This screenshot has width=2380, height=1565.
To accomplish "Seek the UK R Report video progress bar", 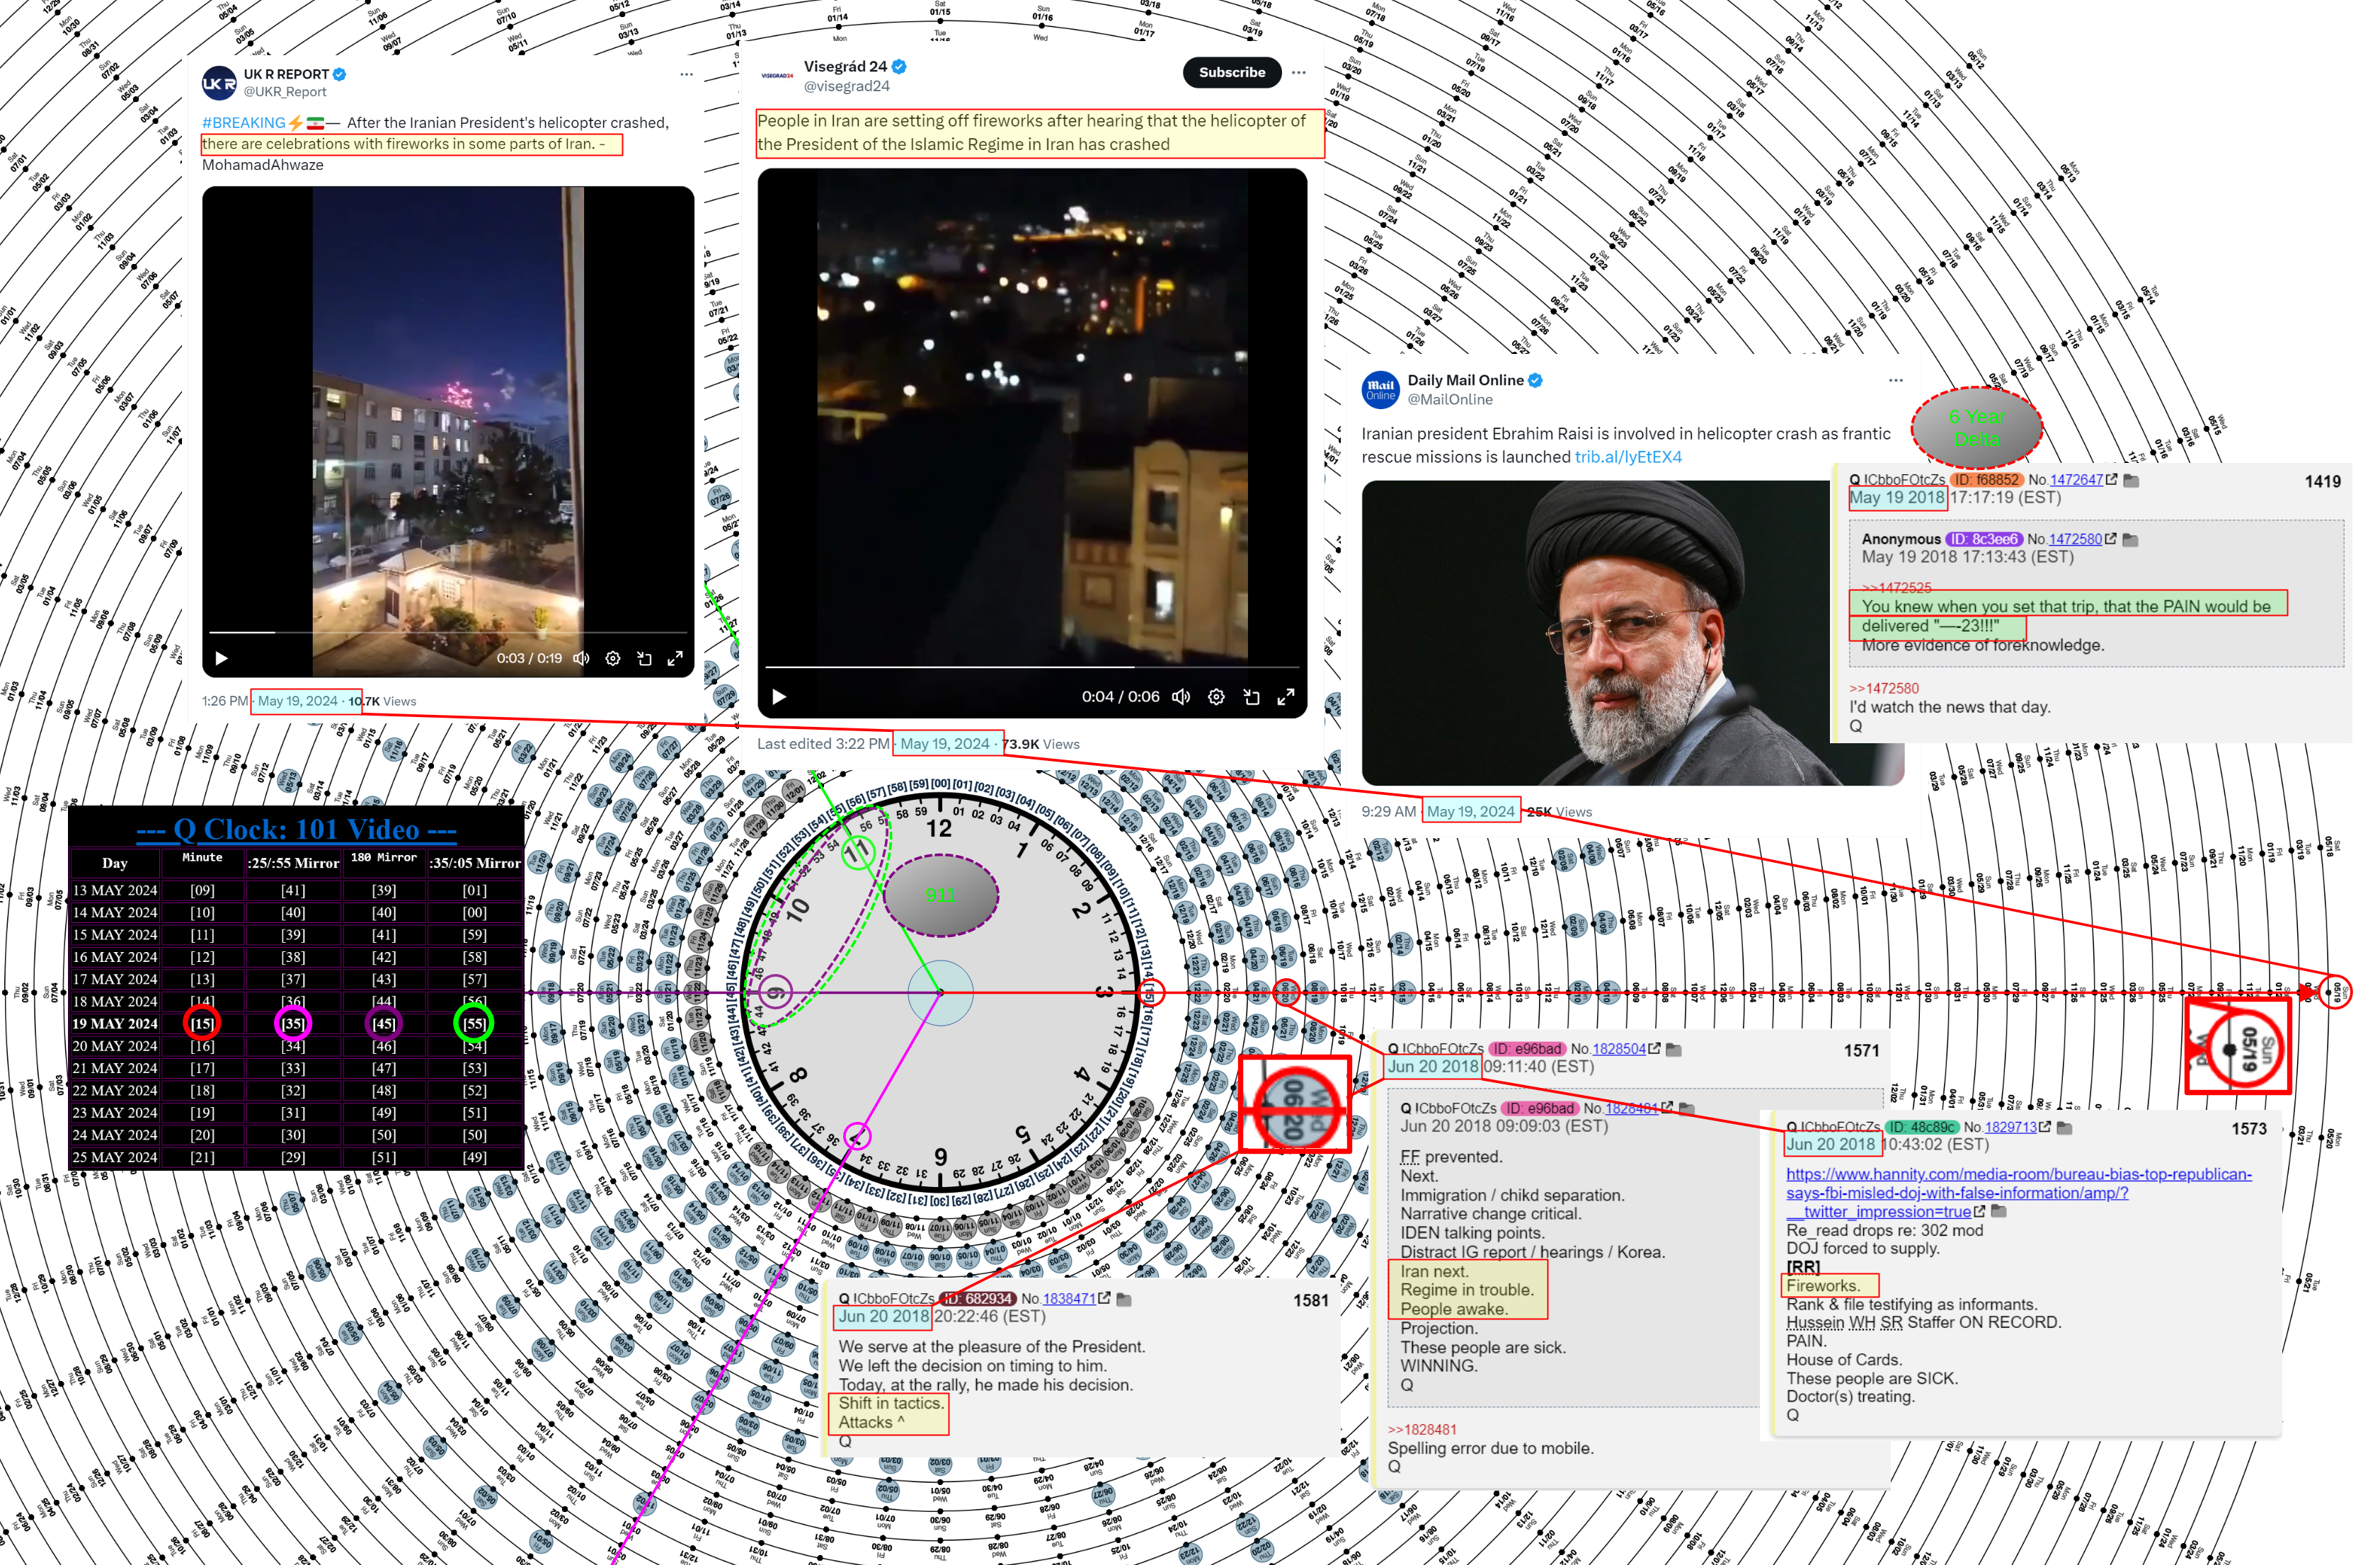I will pyautogui.click(x=447, y=632).
